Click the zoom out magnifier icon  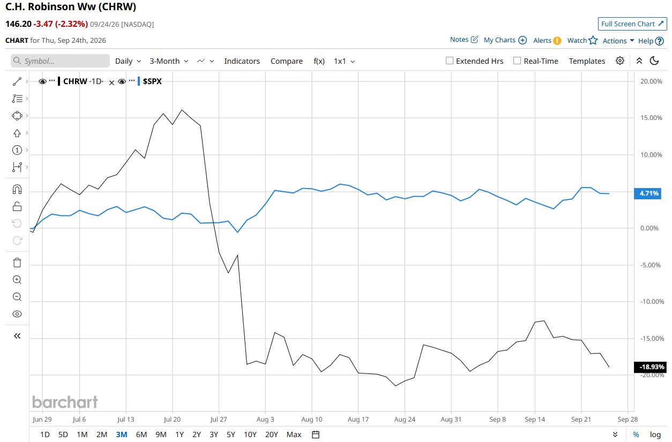pyautogui.click(x=17, y=297)
